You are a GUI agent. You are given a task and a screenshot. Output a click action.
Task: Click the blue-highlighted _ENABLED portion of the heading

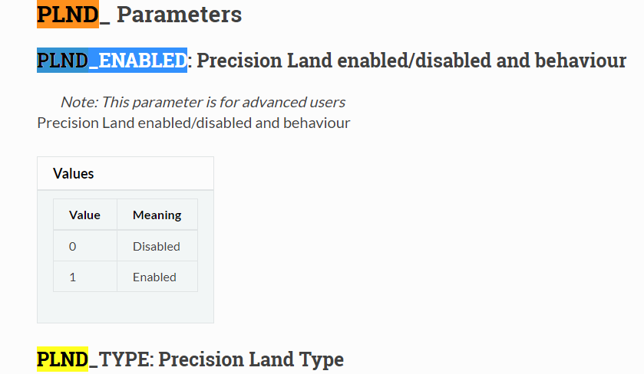pos(137,61)
